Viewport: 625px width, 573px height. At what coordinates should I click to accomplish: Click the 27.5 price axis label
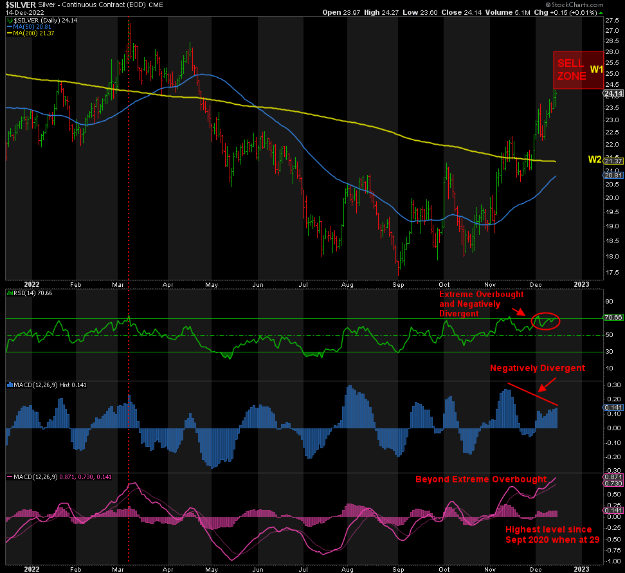pyautogui.click(x=612, y=21)
